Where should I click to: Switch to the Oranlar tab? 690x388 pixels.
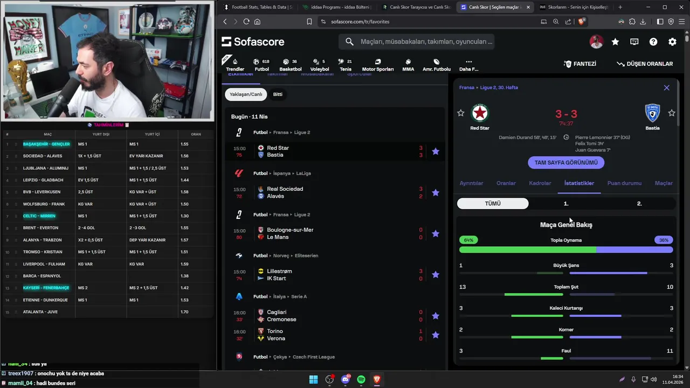(x=506, y=183)
